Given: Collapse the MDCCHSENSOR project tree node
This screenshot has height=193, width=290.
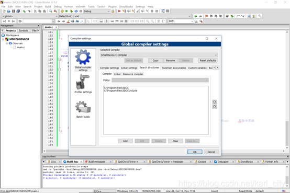Looking at the screenshot, I should tap(3, 39).
